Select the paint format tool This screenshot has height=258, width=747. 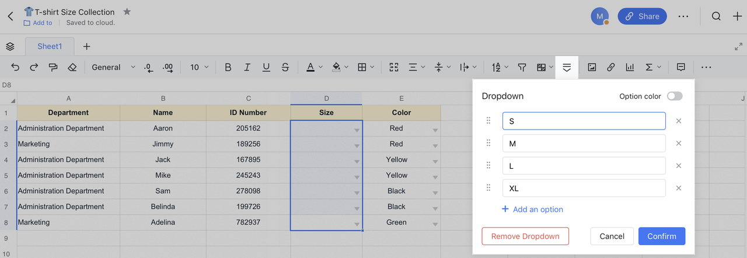tap(53, 67)
